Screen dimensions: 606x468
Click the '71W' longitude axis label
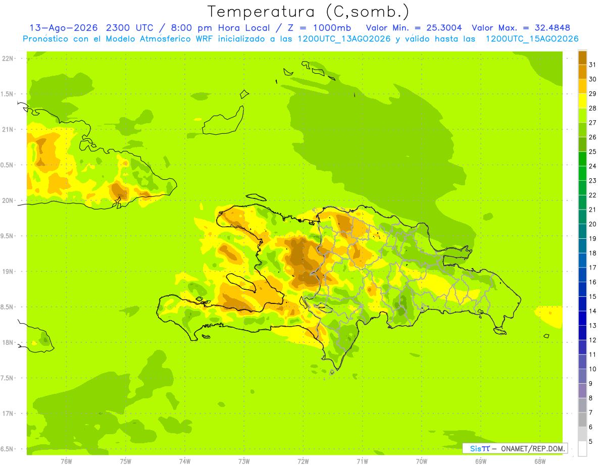362,462
